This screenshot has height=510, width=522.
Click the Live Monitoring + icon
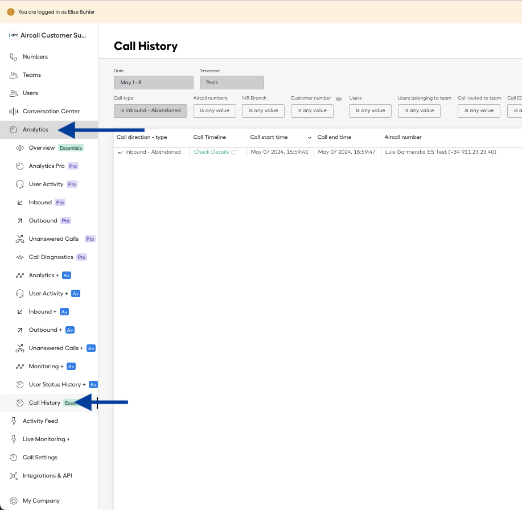pyautogui.click(x=13, y=439)
